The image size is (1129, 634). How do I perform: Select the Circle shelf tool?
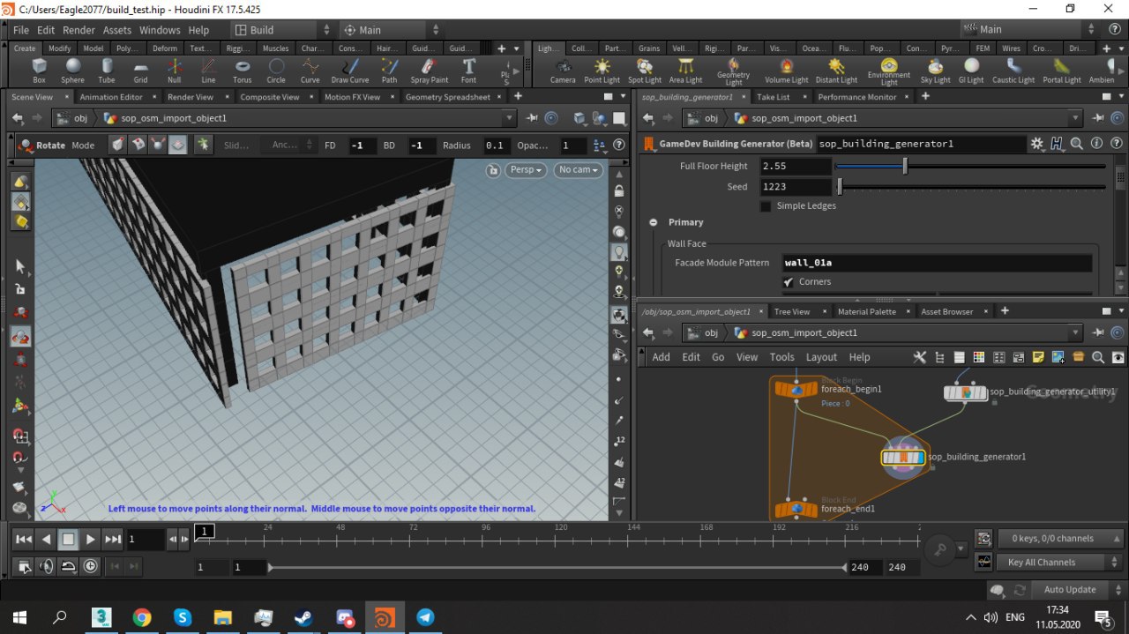coord(276,71)
